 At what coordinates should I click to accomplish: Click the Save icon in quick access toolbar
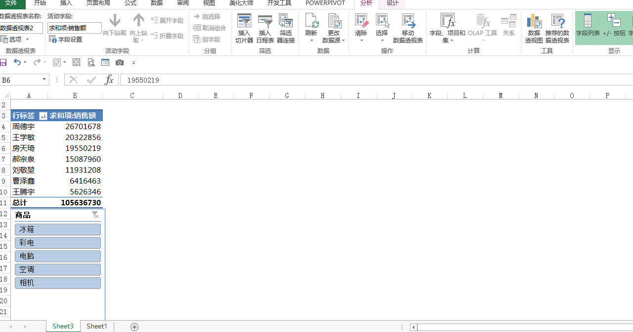coord(3,62)
